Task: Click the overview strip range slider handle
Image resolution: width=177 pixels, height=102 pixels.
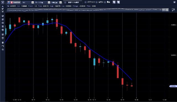Action: [165, 10]
